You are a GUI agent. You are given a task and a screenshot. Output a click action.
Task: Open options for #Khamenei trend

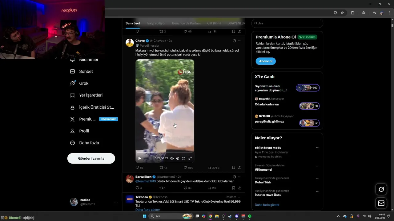(x=318, y=166)
